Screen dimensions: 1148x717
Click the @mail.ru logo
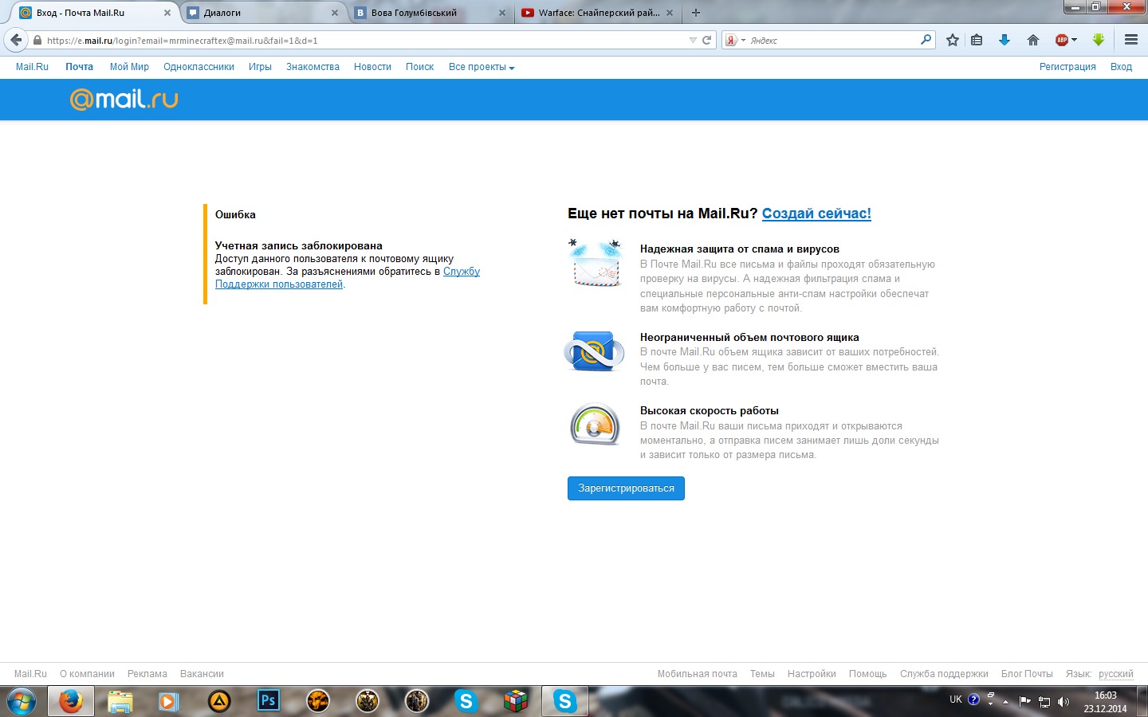coord(124,99)
